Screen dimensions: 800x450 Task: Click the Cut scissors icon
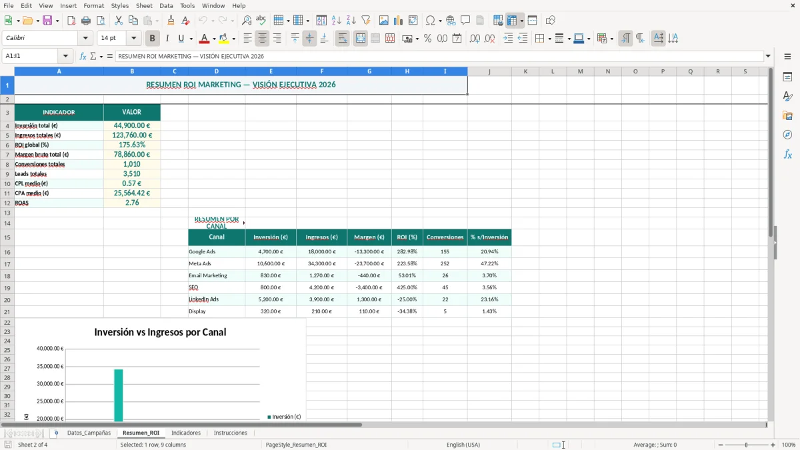119,21
